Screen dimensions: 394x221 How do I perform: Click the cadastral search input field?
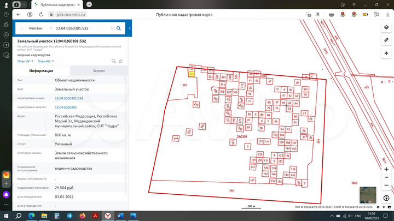coord(82,28)
